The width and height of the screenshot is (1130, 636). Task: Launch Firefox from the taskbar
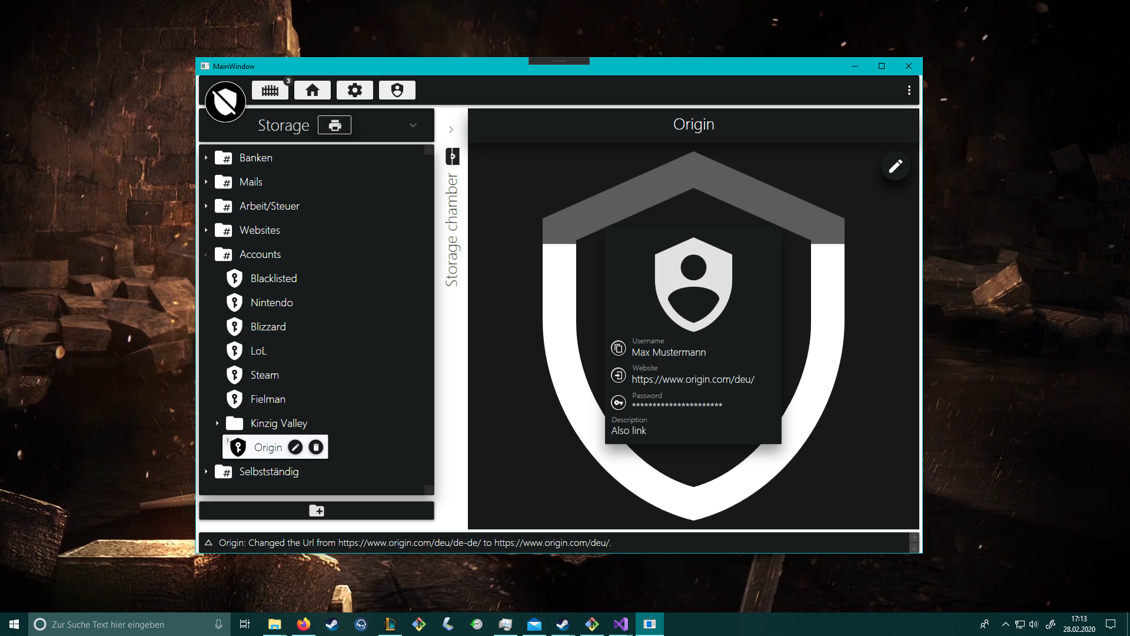[303, 624]
